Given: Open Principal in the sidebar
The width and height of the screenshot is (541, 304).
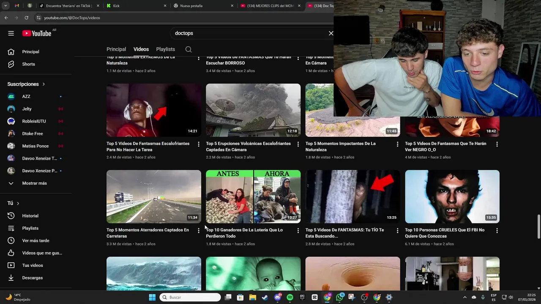Looking at the screenshot, I should click(36, 52).
